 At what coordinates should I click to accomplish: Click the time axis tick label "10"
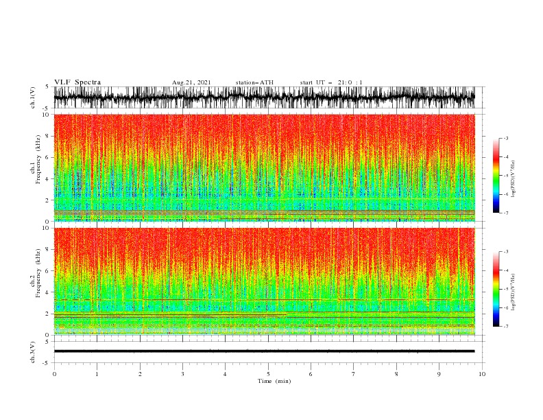point(482,374)
